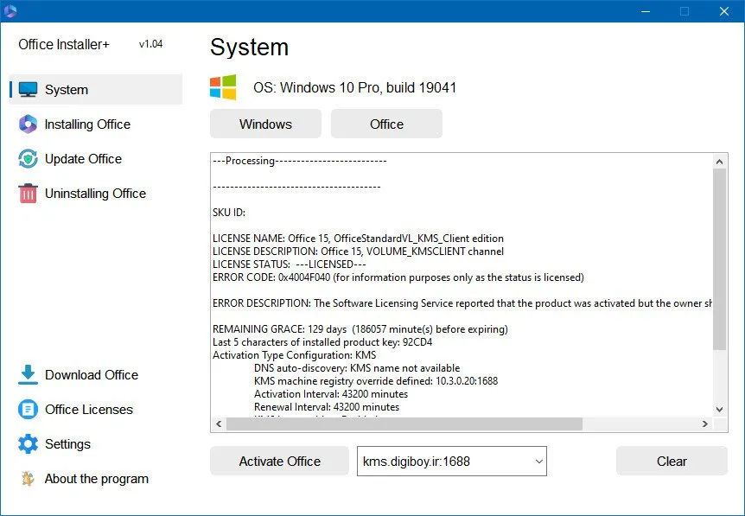Close the Office Installer+ window

(x=724, y=11)
